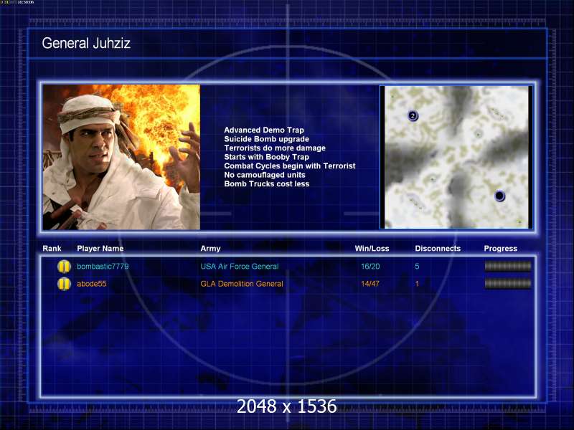
Task: Click the Disconnects column header
Action: pos(438,248)
